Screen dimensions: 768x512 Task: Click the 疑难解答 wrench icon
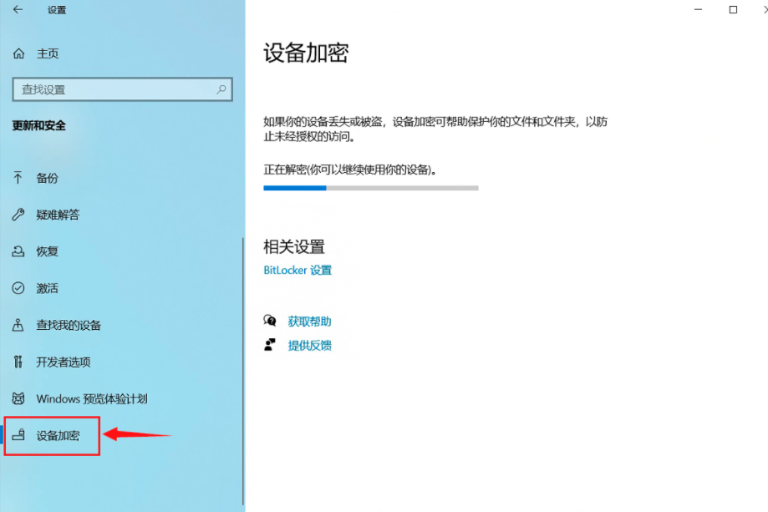[x=18, y=215]
